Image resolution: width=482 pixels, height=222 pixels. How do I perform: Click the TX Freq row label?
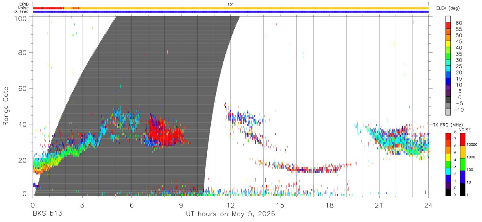21,12
